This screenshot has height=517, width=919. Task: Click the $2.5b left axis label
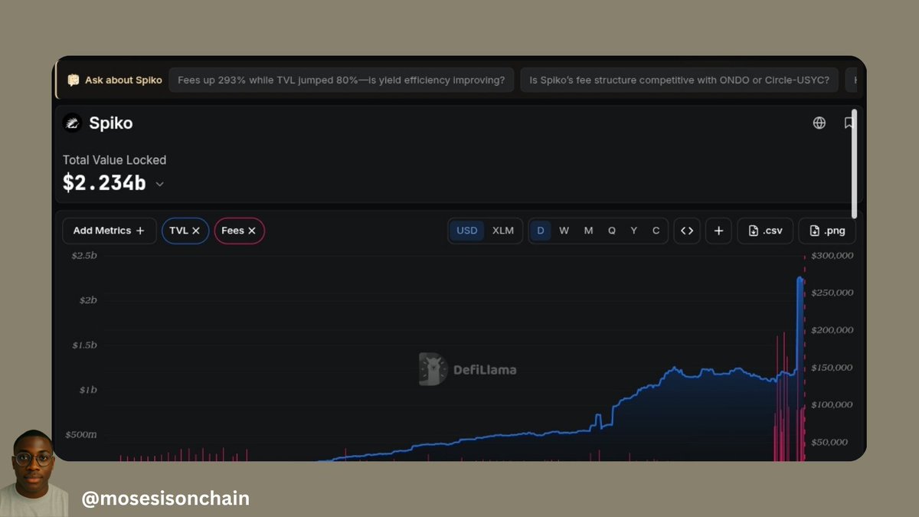84,255
